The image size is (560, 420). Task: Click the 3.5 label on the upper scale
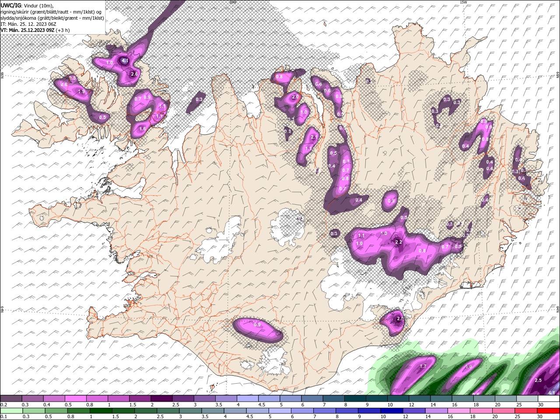pos(219,405)
